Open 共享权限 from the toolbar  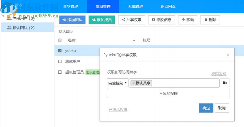click(x=132, y=20)
